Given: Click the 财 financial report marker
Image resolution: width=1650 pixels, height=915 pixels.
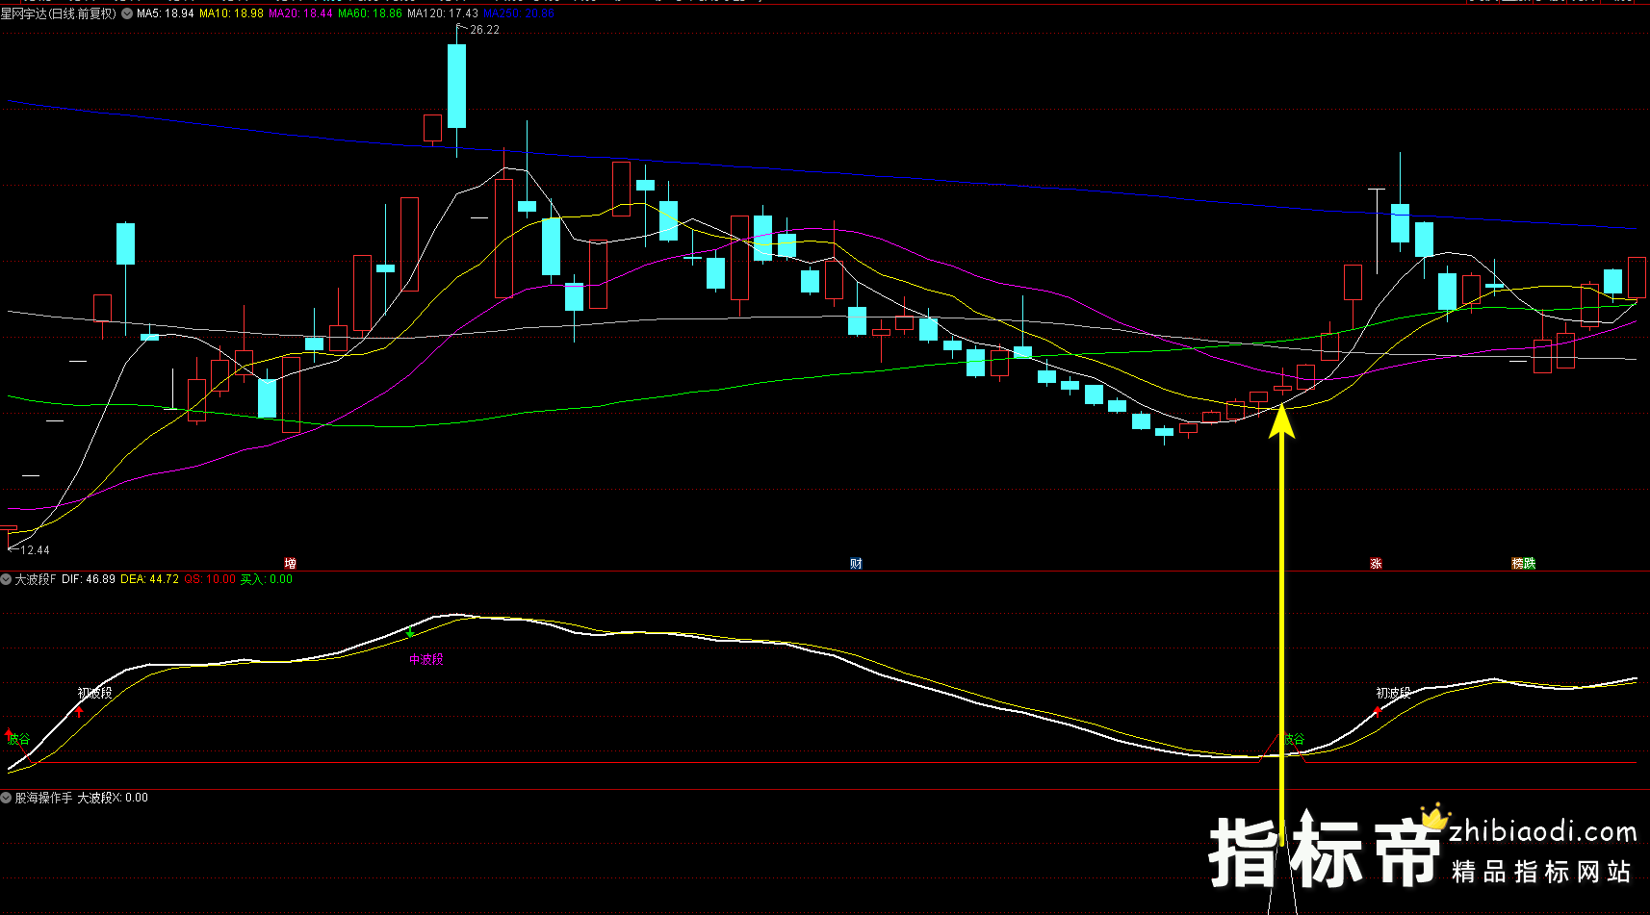Looking at the screenshot, I should click(x=856, y=564).
